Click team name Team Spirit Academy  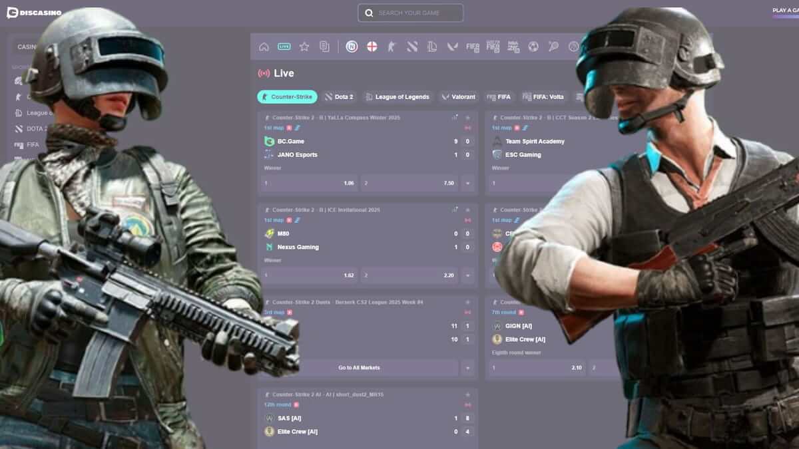535,142
